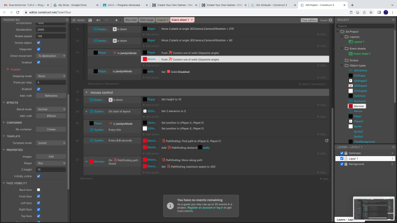Click the undo arrow icon
Screen dimensions: 397x223
(98, 20)
